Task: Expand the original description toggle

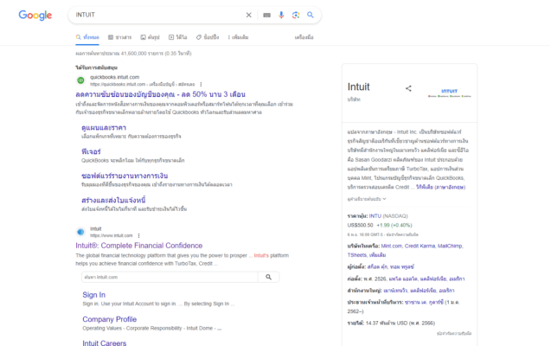Action: [x=367, y=199]
